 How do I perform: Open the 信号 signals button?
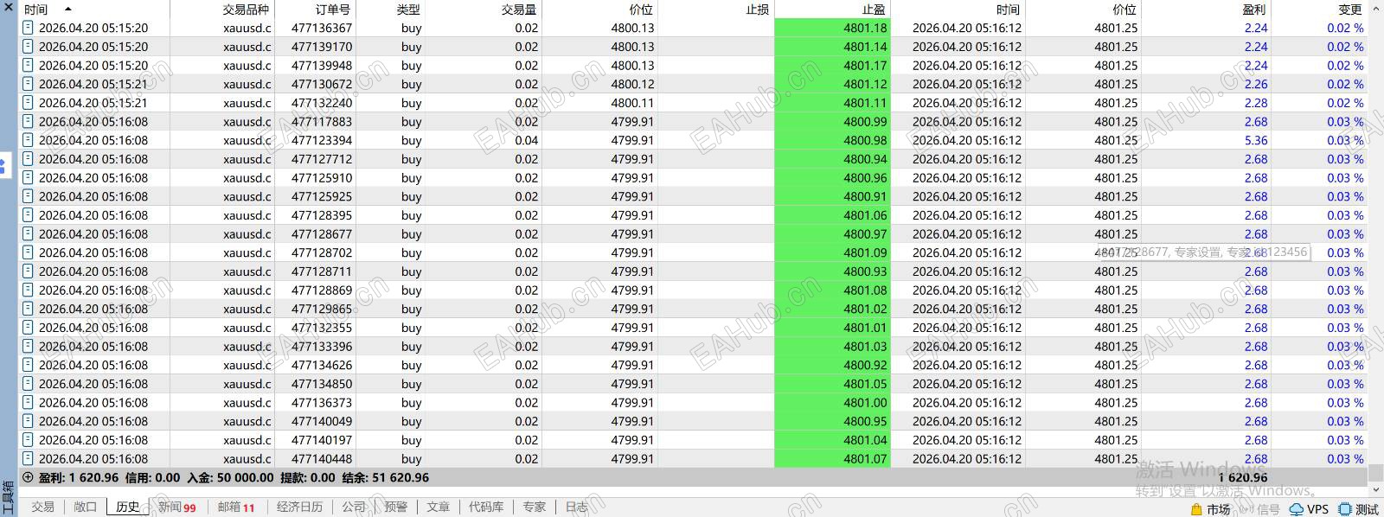[x=1259, y=509]
